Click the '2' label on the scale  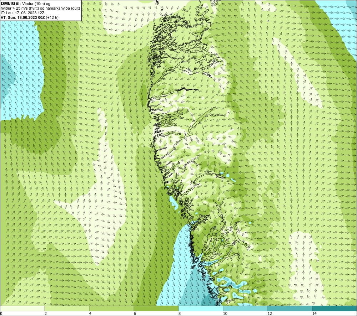[46, 314]
